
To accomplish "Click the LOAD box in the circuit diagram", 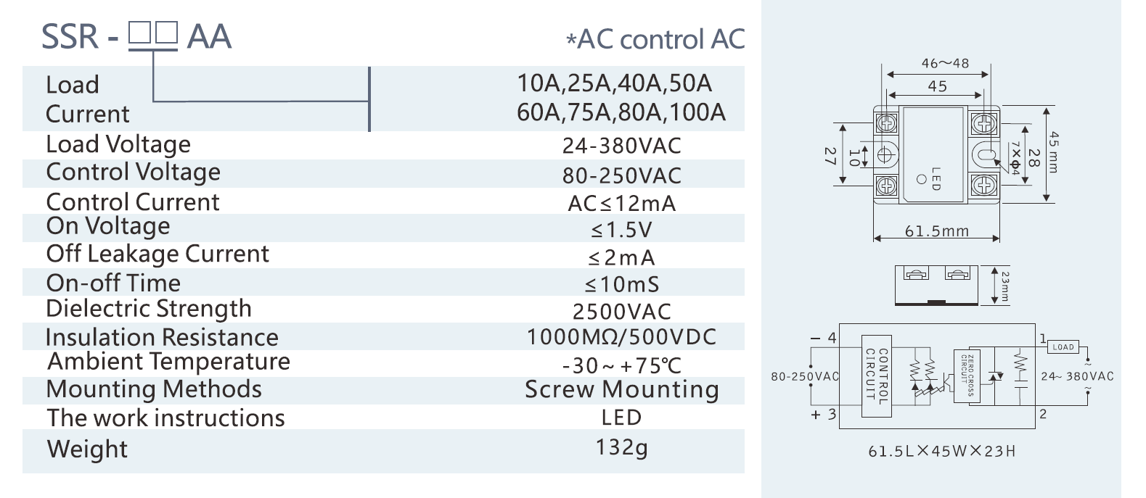I will point(1063,347).
